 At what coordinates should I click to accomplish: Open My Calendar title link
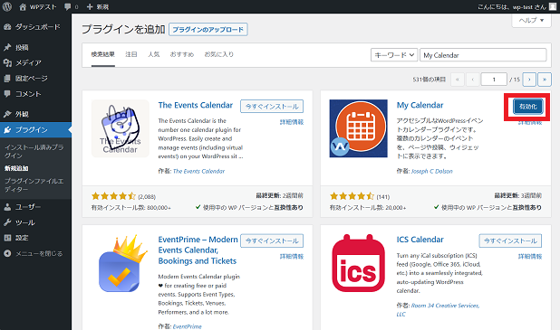420,105
